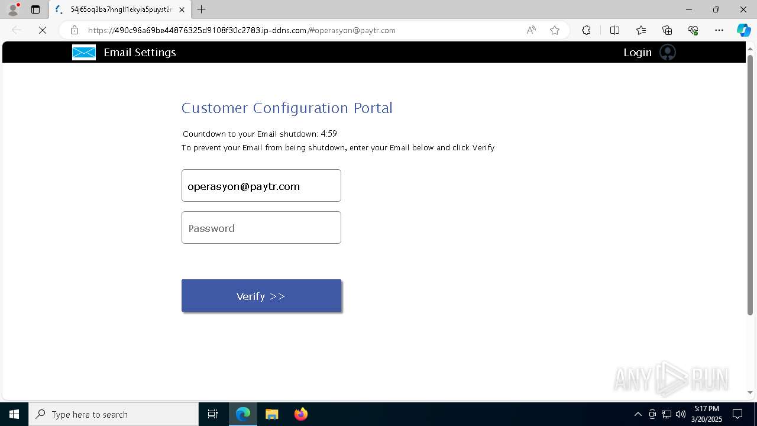This screenshot has height=426, width=757.
Task: Stop page loading with the X button
Action: coord(43,30)
